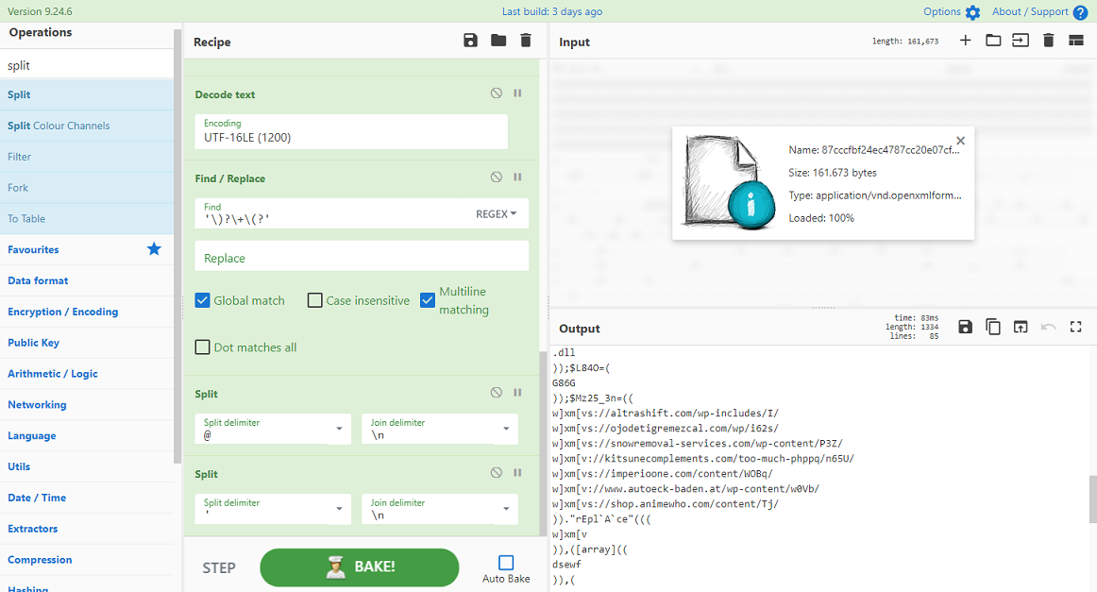
Task: Select the To Table operation
Action: [87, 218]
